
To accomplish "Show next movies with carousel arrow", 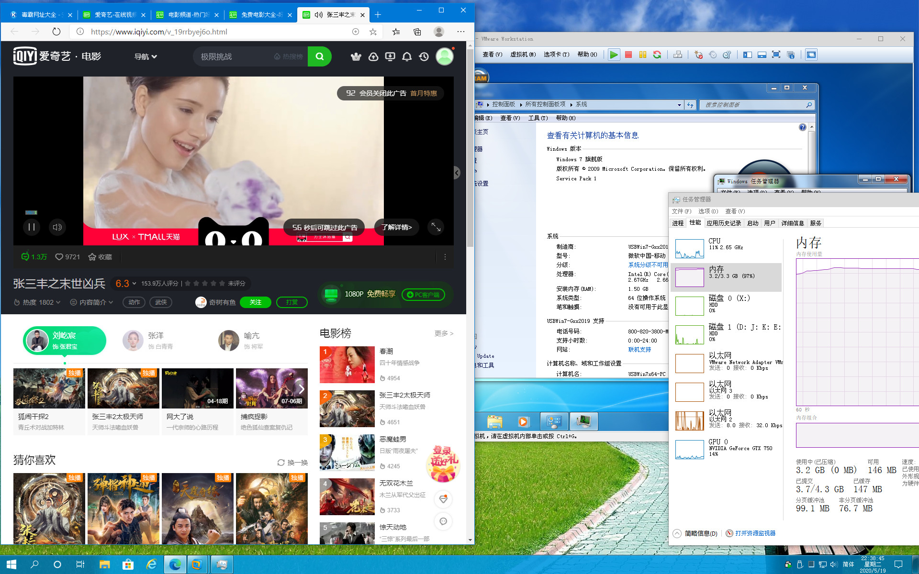I will coord(301,388).
